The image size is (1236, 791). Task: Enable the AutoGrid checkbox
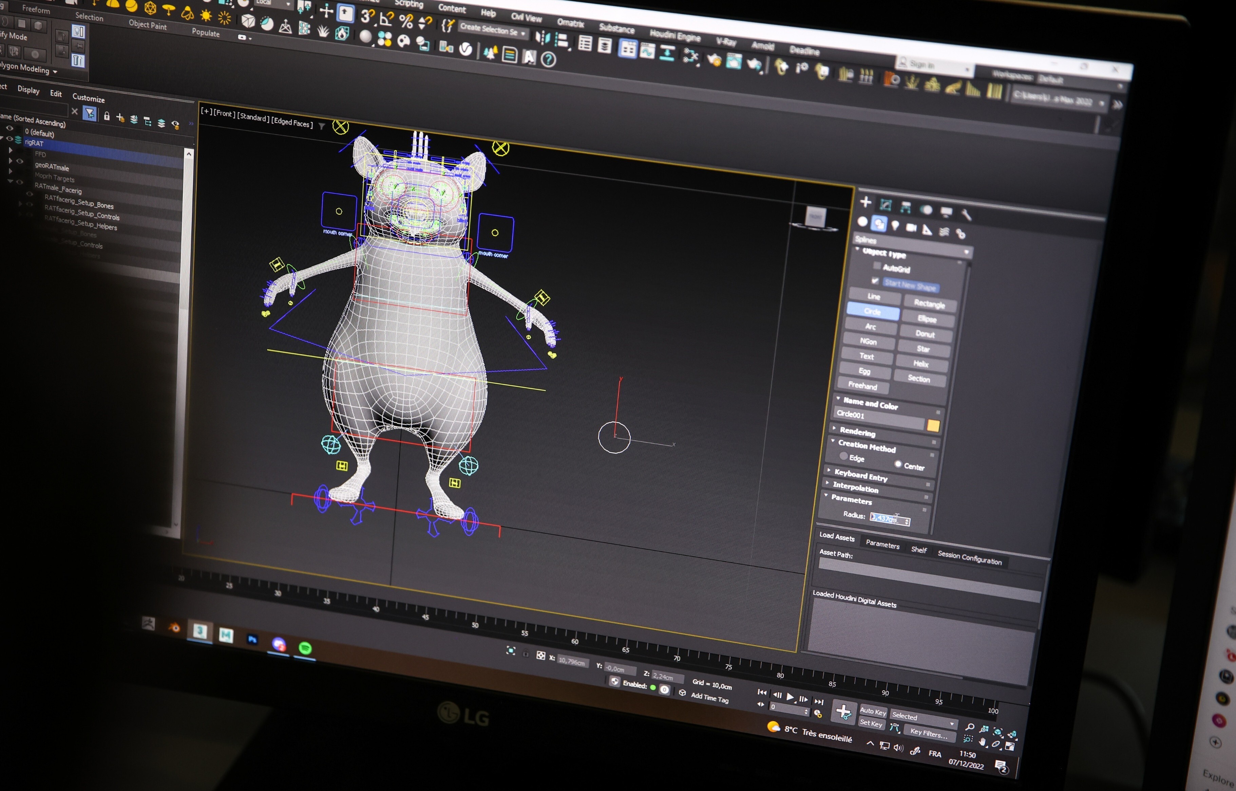pyautogui.click(x=877, y=265)
